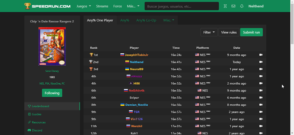Click the Guides book sidebar icon
This screenshot has width=294, height=135.
point(29,114)
